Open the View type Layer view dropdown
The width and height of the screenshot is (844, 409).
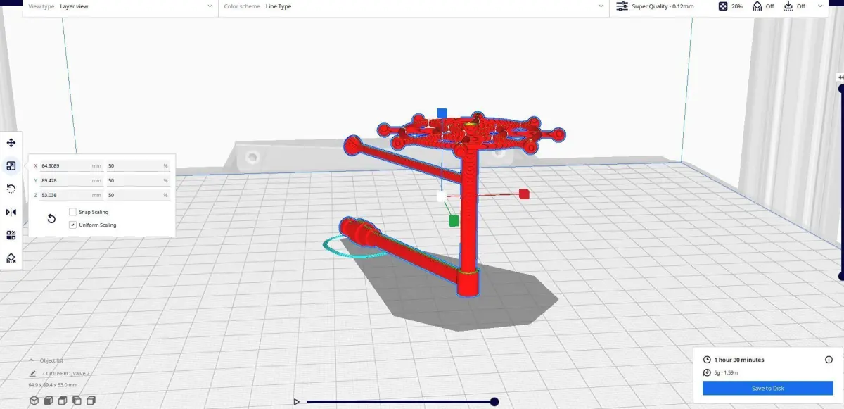click(x=120, y=6)
